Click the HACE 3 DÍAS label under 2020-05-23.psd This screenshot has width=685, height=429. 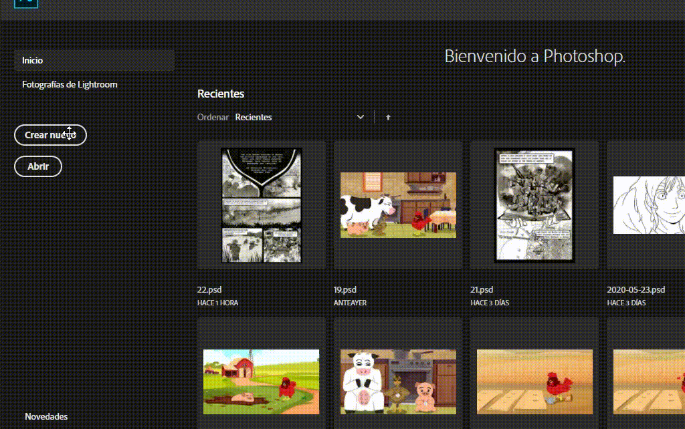tap(626, 303)
